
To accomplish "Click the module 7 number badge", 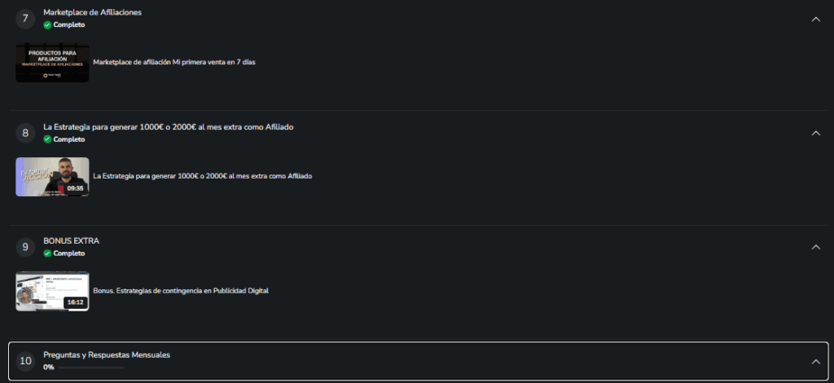I will [x=25, y=18].
